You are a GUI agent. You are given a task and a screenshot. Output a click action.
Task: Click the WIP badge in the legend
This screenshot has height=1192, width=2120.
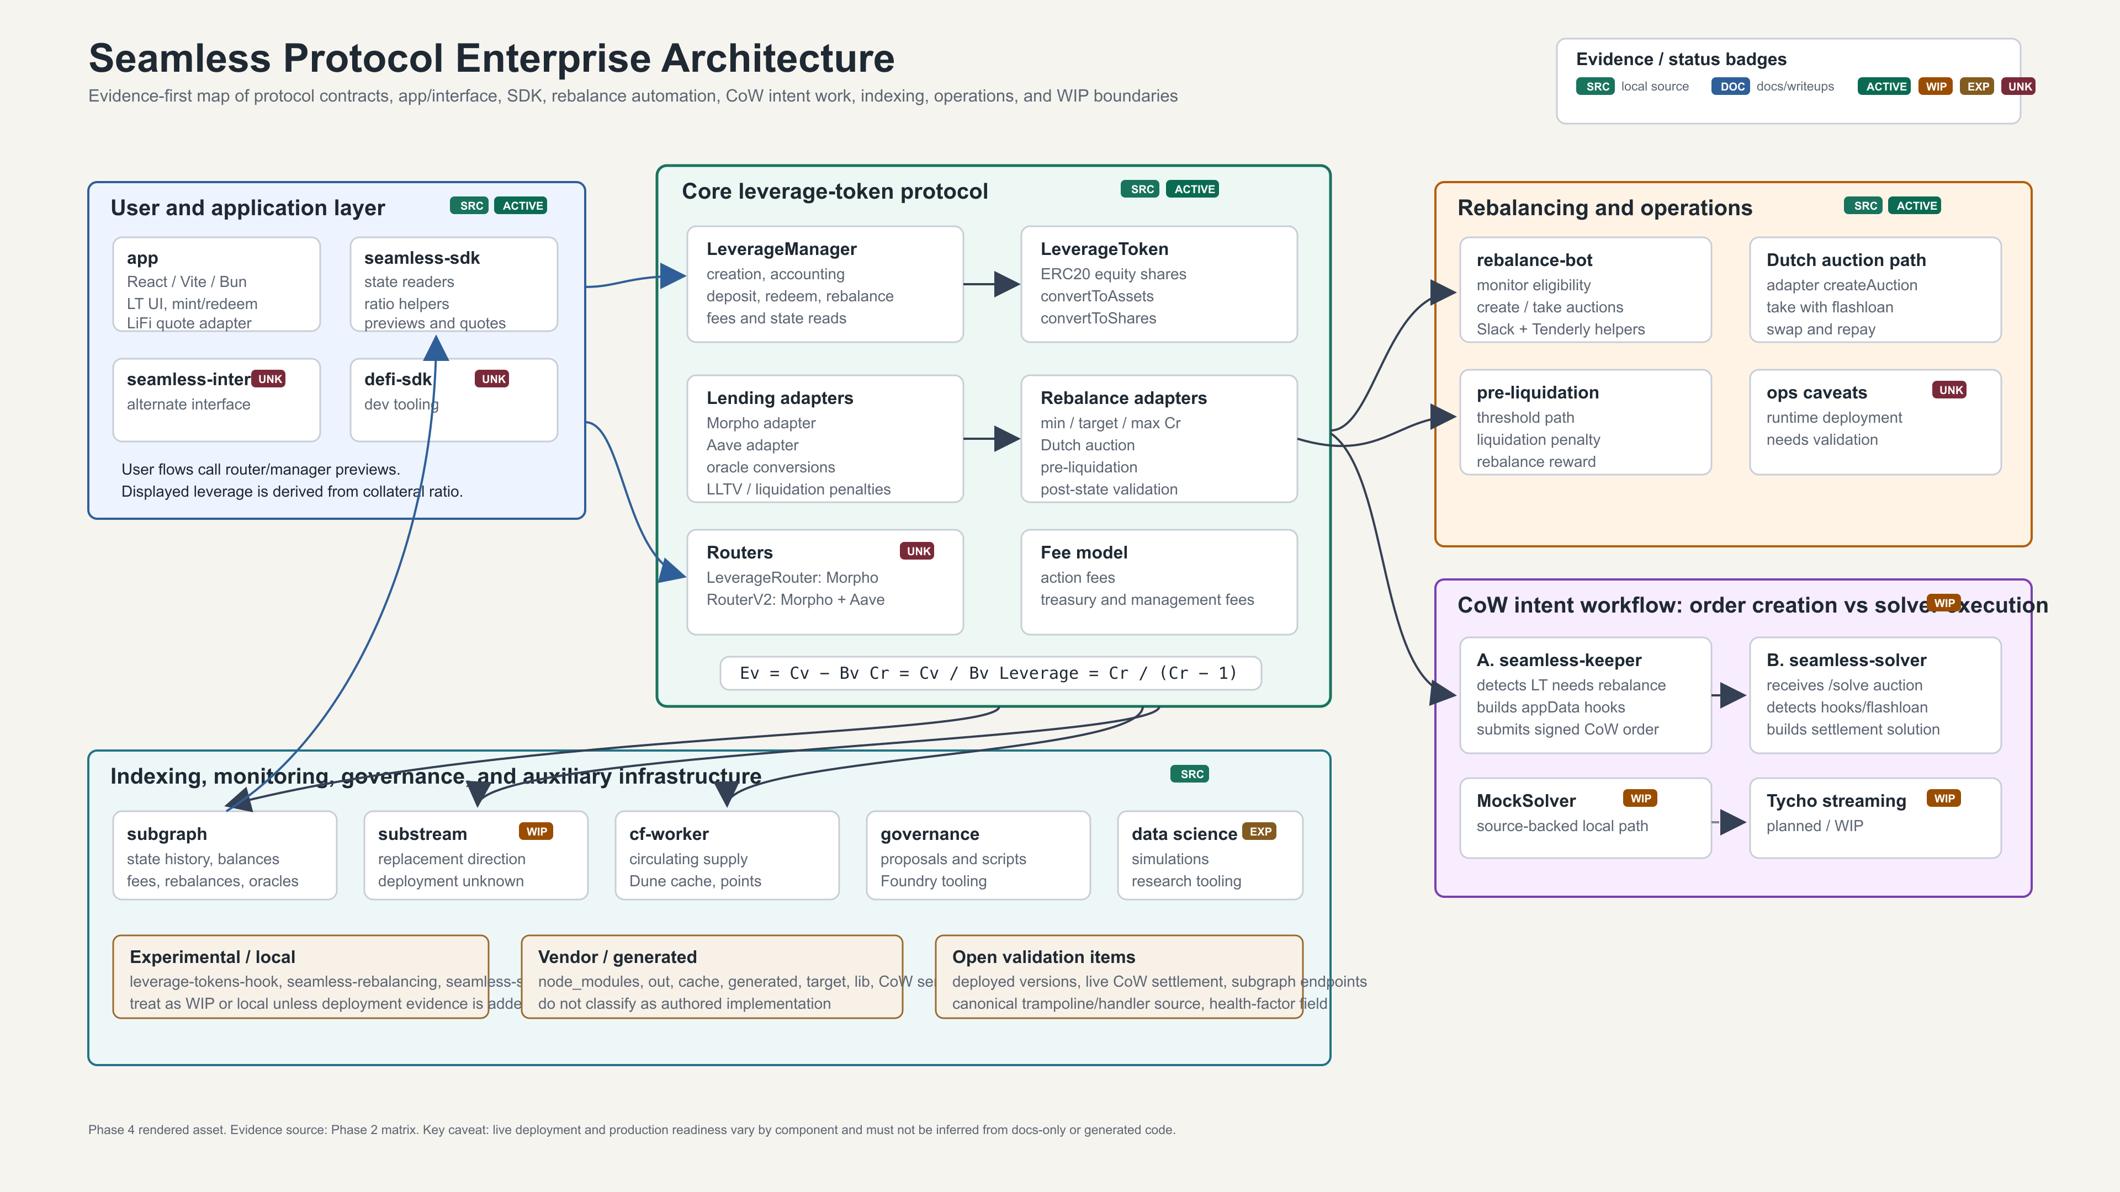(1936, 87)
